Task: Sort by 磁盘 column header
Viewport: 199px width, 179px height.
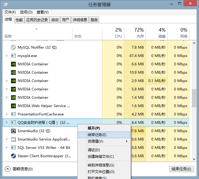Action: 157,34
